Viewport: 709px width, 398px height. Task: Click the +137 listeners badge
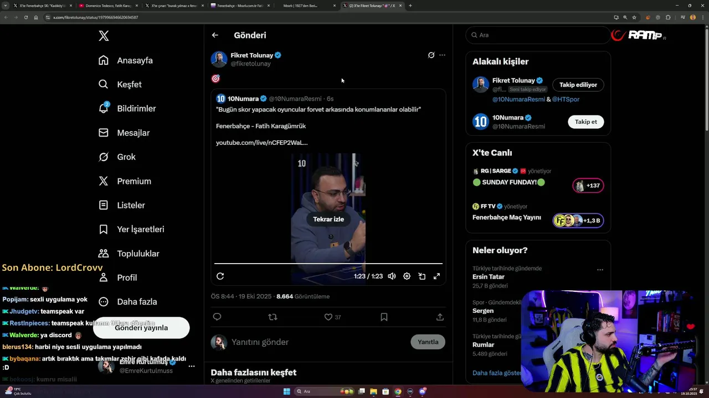click(588, 186)
